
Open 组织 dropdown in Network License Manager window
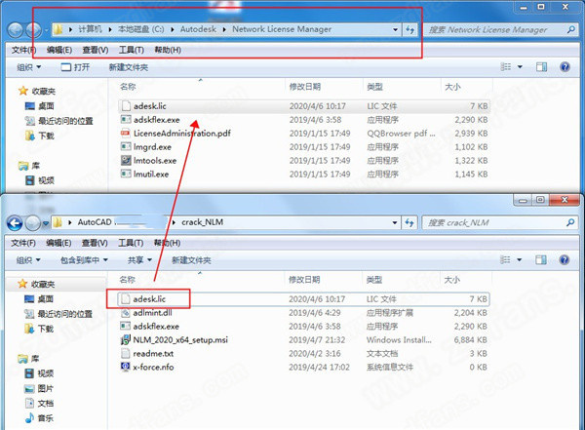click(29, 66)
